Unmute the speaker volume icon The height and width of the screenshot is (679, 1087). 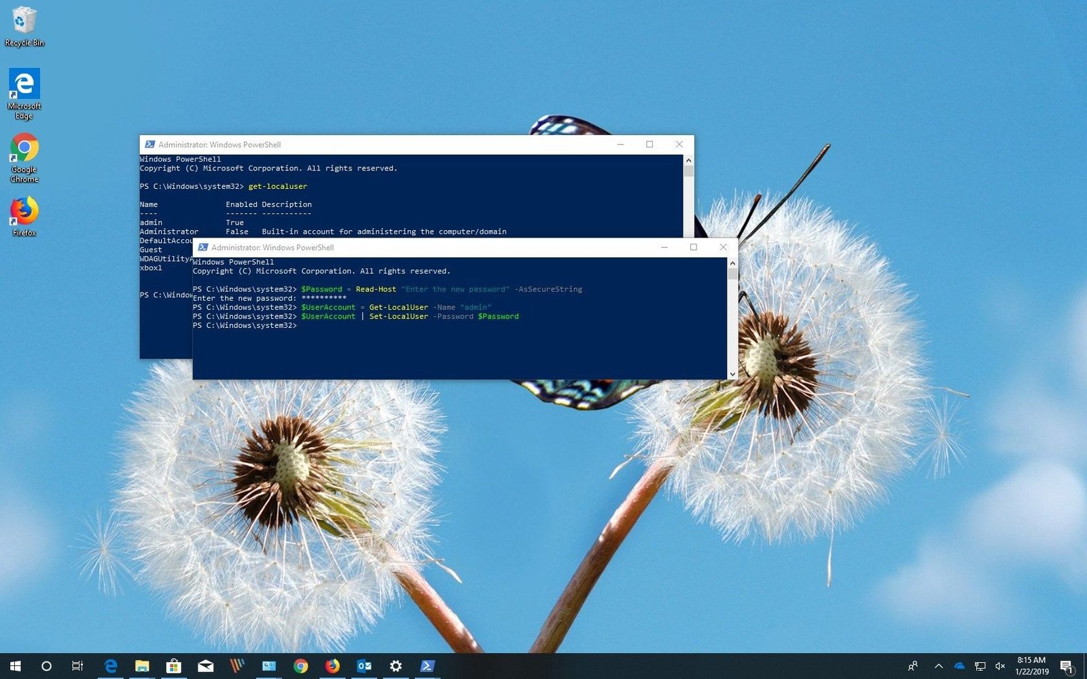click(x=1000, y=666)
